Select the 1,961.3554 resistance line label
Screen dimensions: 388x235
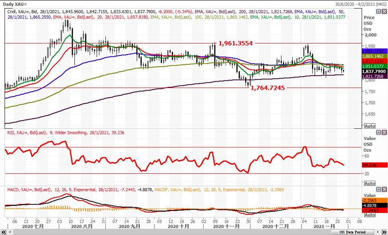[x=236, y=43]
